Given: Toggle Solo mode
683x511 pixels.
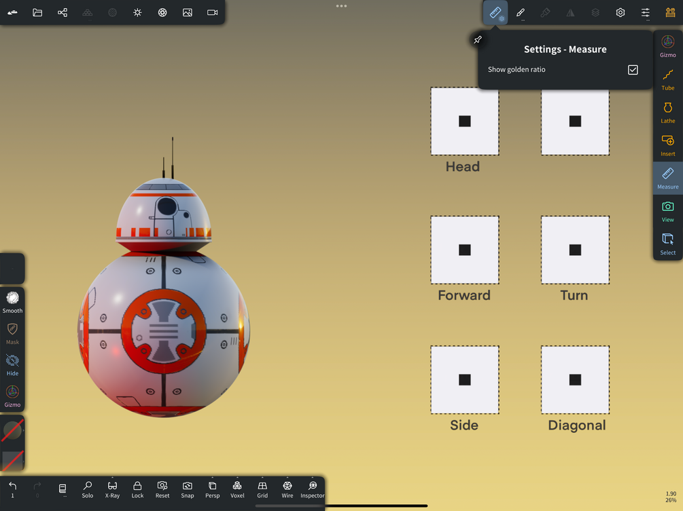Looking at the screenshot, I should [x=88, y=489].
